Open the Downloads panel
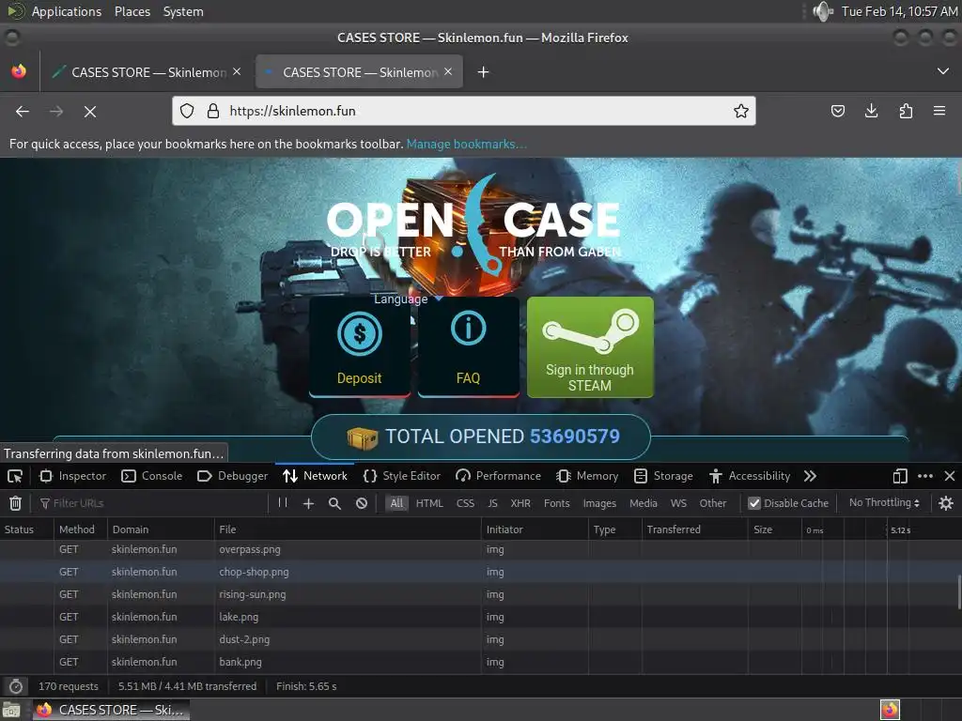962x721 pixels. (871, 111)
